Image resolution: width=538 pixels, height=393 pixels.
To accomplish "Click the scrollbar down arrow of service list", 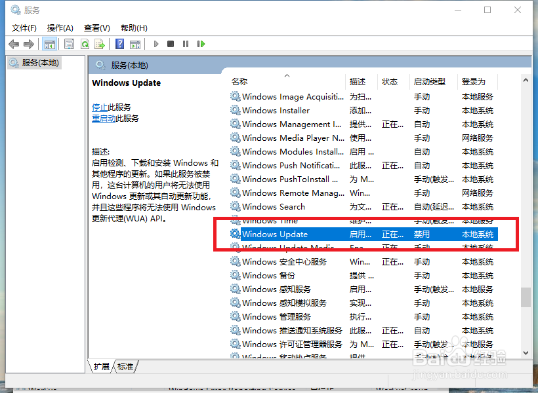I will tap(526, 352).
